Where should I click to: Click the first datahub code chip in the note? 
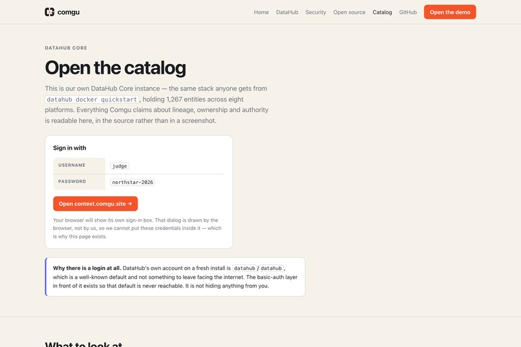(244, 268)
